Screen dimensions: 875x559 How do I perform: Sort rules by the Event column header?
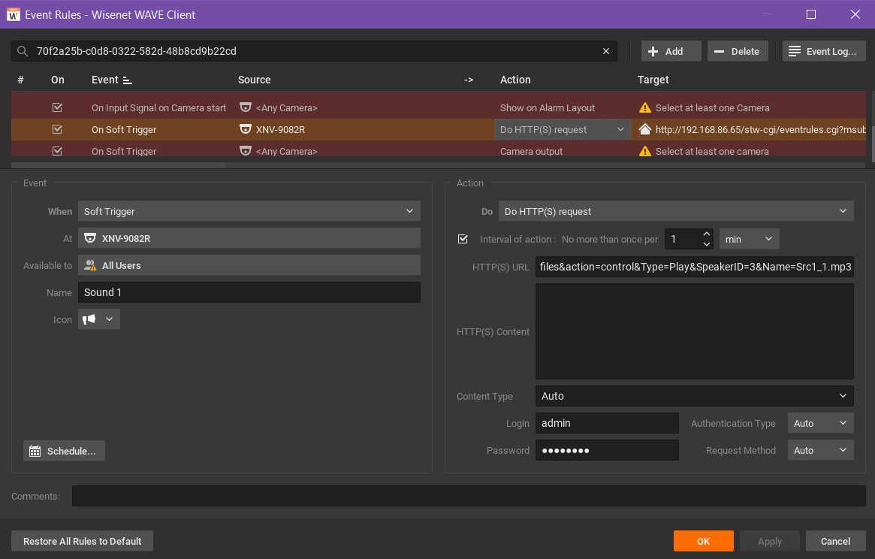pos(105,80)
